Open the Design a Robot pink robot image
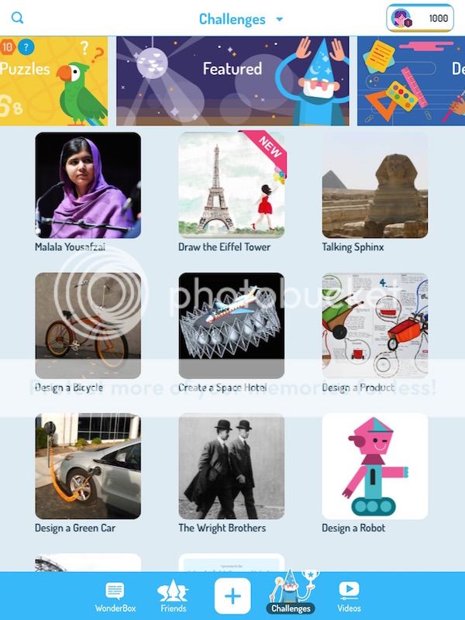This screenshot has width=465, height=620. point(375,466)
